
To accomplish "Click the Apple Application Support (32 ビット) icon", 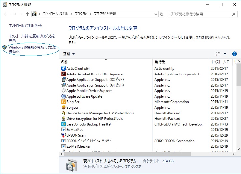I will pos(64,79).
